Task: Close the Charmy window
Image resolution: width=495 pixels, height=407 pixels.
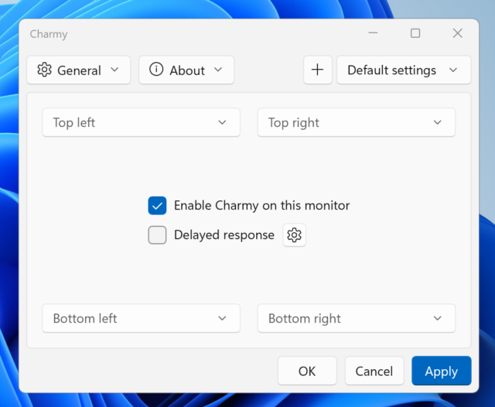Action: point(458,33)
